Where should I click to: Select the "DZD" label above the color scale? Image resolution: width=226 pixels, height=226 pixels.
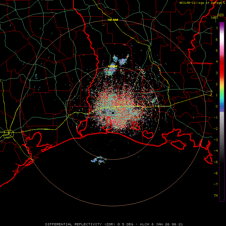coord(221,15)
